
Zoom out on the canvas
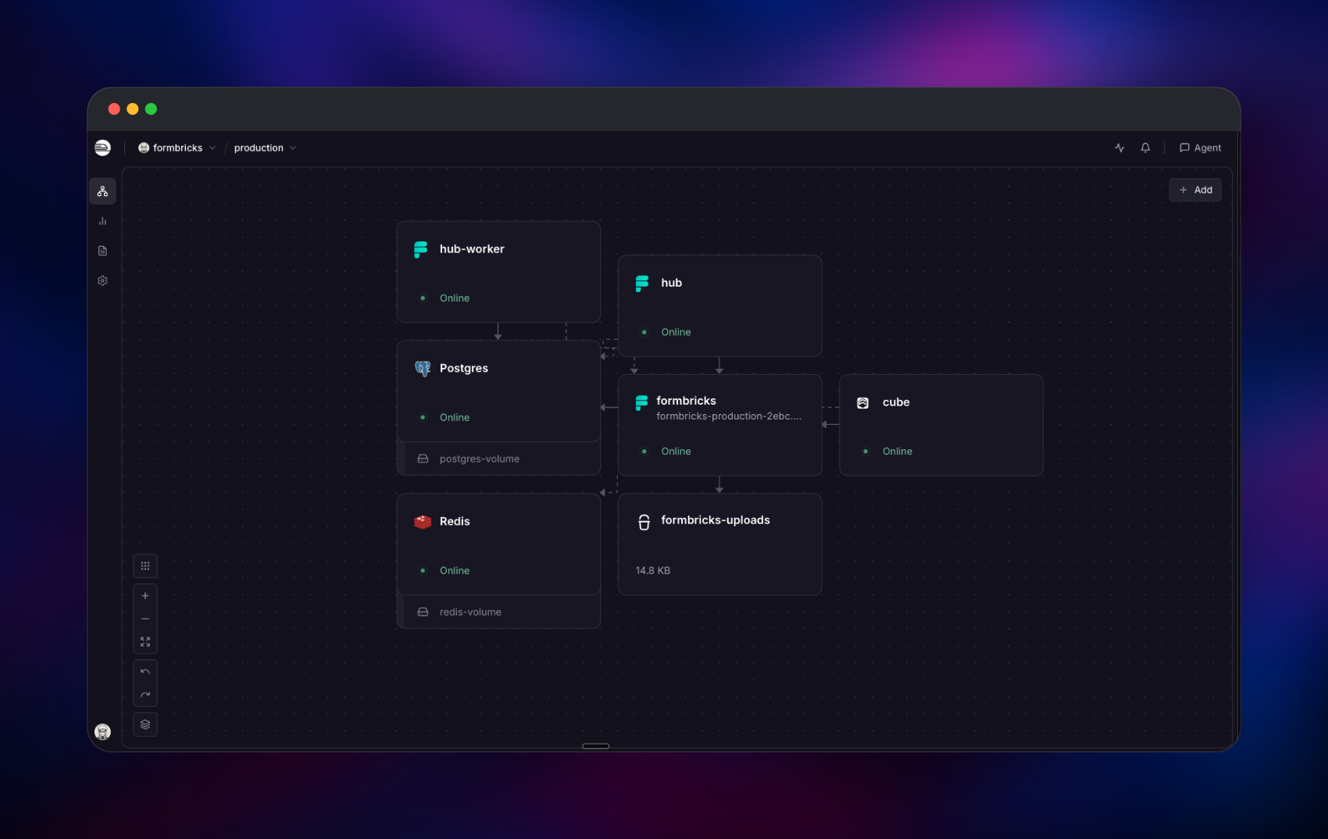[x=145, y=619]
